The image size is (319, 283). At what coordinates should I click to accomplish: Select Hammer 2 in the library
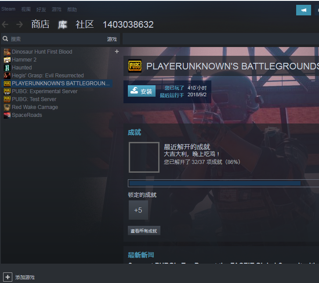(x=24, y=60)
